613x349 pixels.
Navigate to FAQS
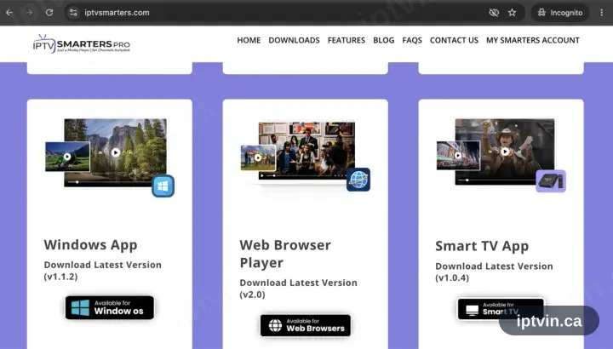pyautogui.click(x=412, y=40)
